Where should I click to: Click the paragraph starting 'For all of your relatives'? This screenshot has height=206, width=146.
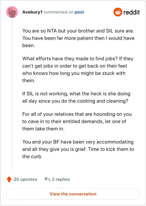point(77,121)
